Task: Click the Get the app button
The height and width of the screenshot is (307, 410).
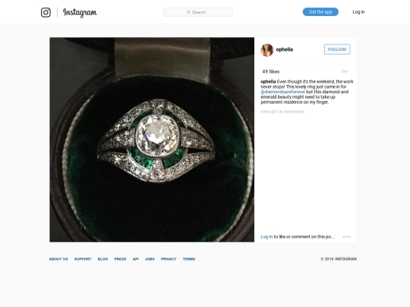Action: [320, 11]
